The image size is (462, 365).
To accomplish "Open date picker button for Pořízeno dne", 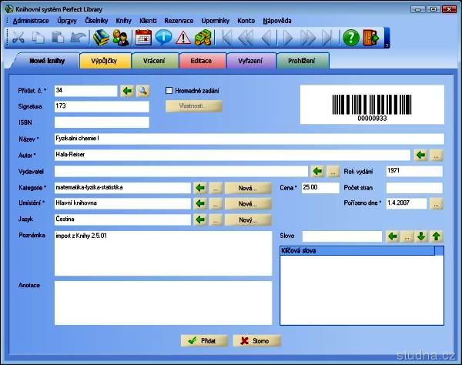I will (x=437, y=204).
